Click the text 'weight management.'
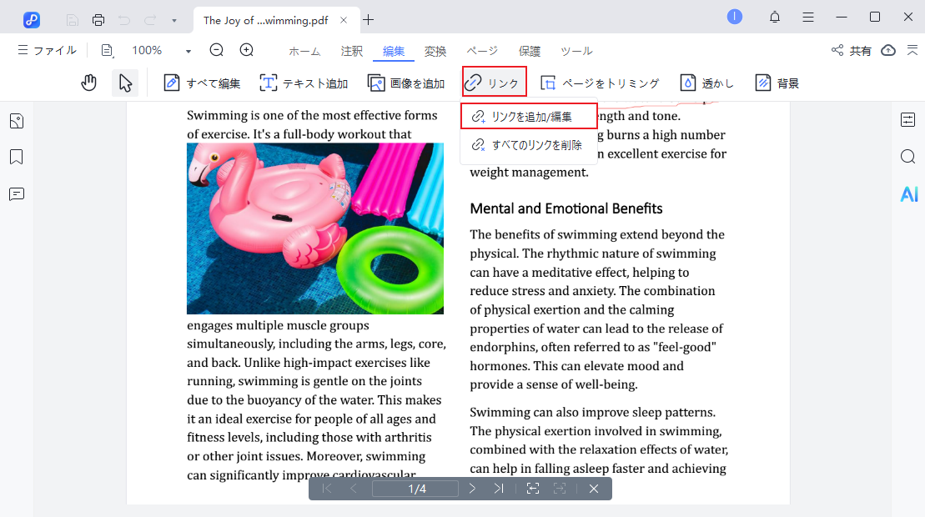The image size is (925, 517). click(x=529, y=173)
